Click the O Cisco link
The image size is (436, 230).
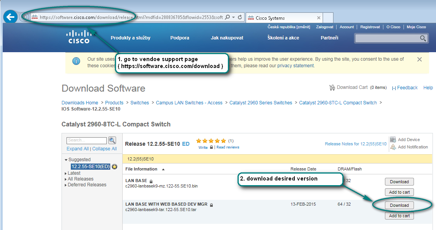coord(393,27)
